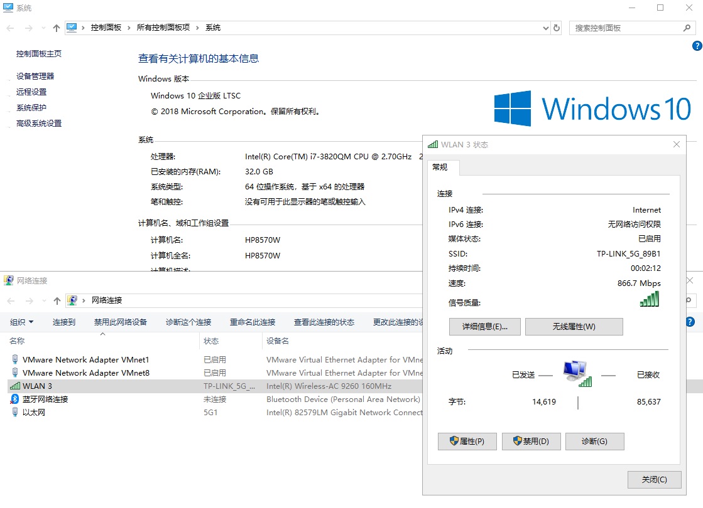
Task: Click 禁用此网络设备 in the toolbar
Action: pos(122,321)
